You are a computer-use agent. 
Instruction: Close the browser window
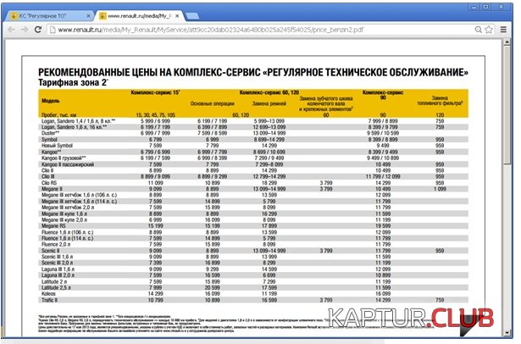(x=502, y=7)
